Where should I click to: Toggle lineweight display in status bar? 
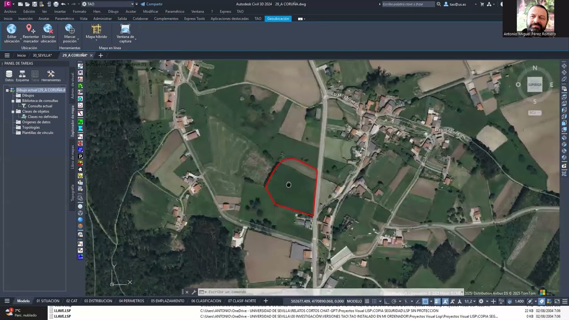click(x=437, y=301)
